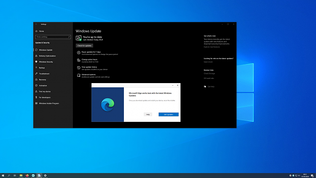
Task: Click the Settings gear taskbar icon
Action: [46, 175]
